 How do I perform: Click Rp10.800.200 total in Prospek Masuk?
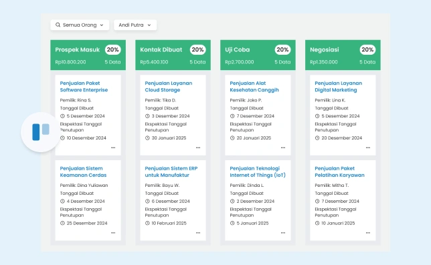click(70, 62)
